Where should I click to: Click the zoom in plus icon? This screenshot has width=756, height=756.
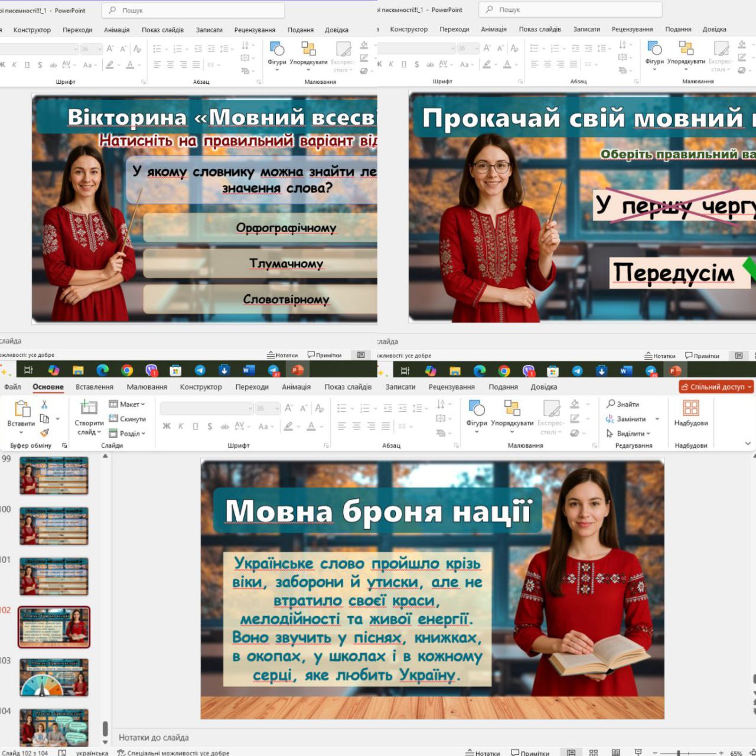pos(721,753)
